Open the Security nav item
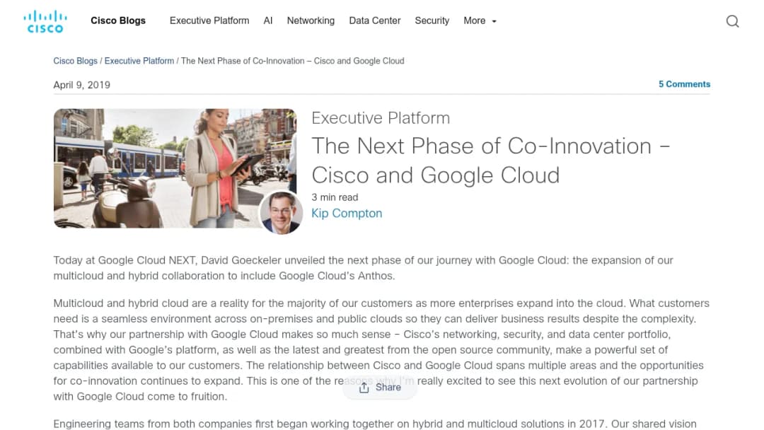The width and height of the screenshot is (764, 430). coord(432,21)
